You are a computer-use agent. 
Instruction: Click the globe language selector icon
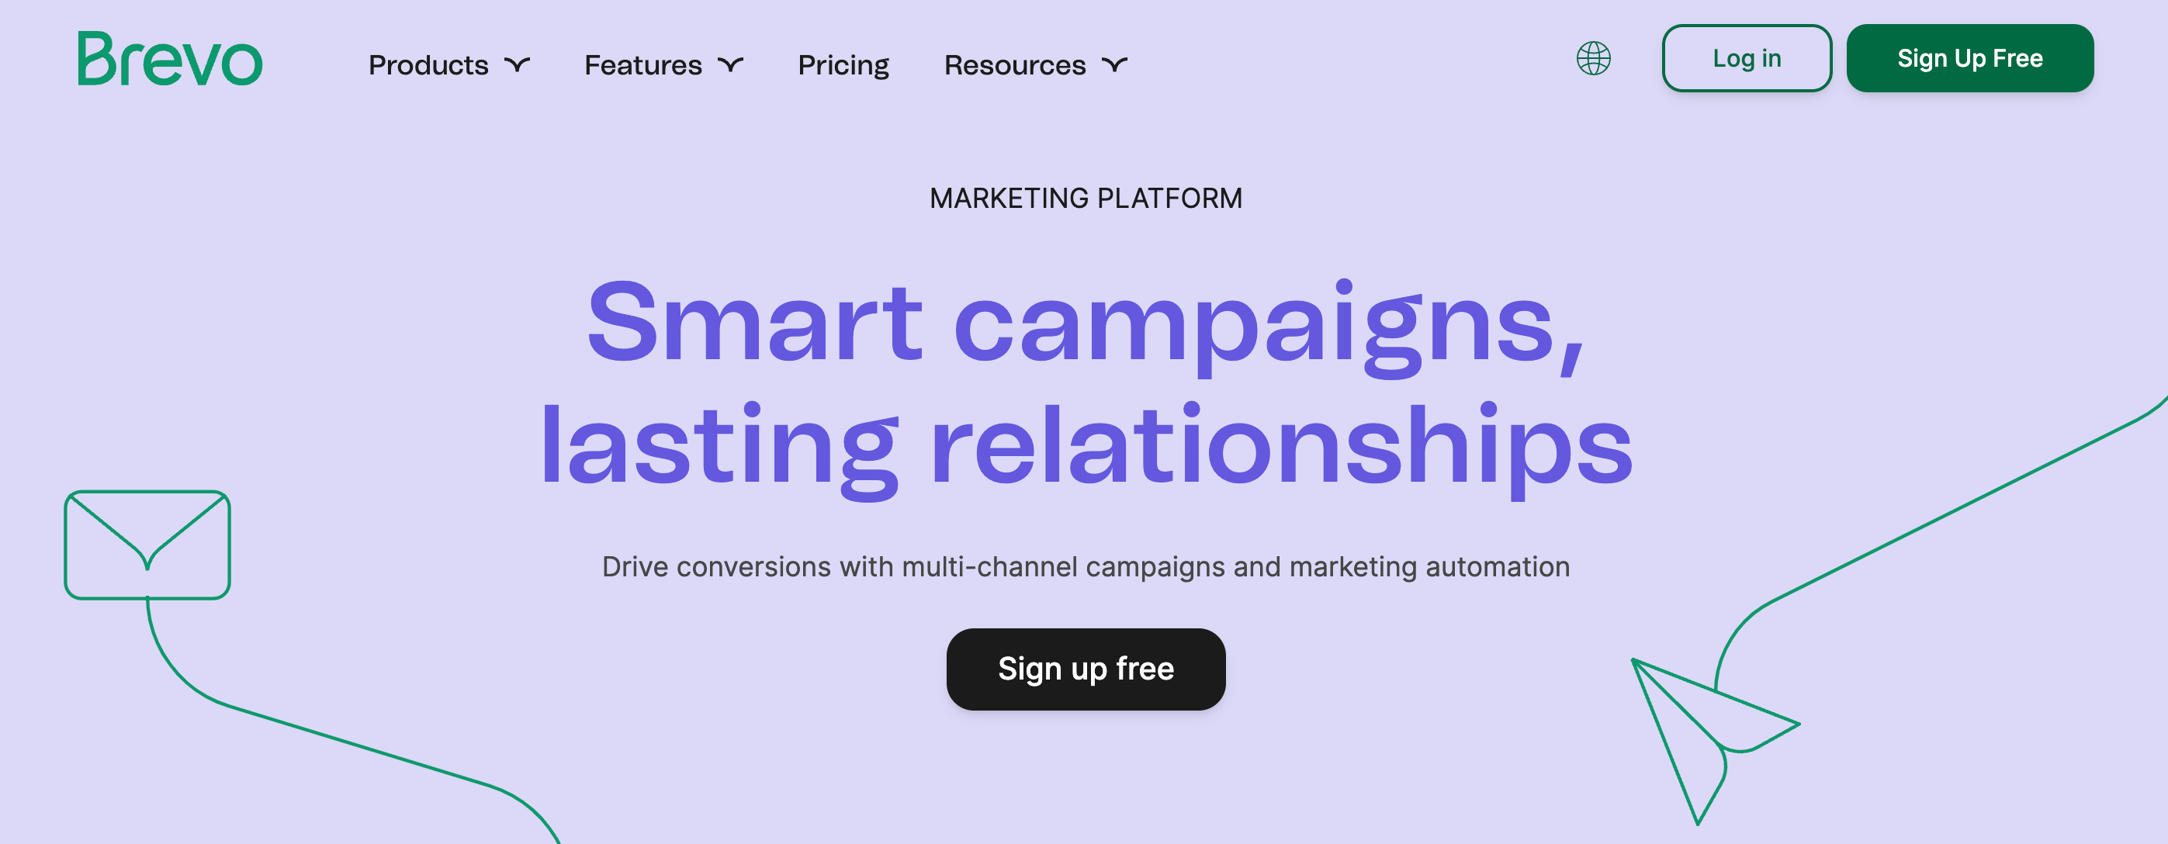(x=1595, y=60)
